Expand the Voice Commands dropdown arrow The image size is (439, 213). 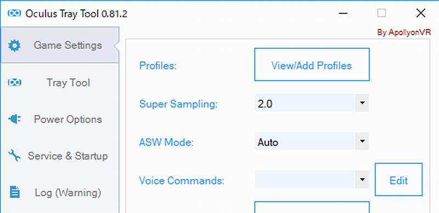[362, 179]
